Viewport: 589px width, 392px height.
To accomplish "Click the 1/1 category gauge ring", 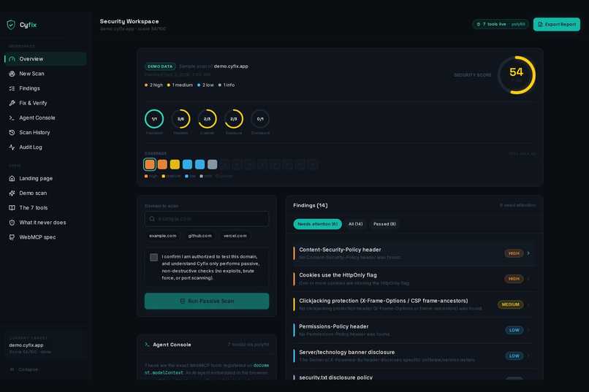I will coord(154,119).
